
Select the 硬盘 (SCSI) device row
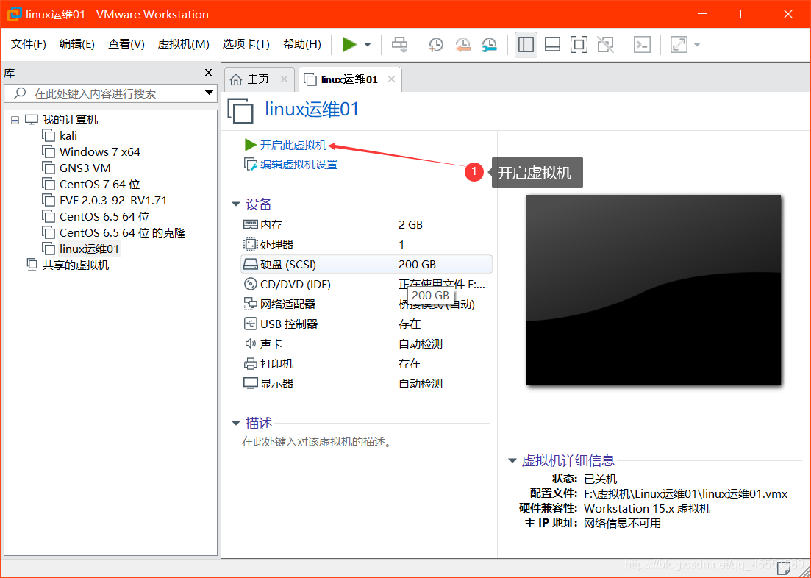pos(366,265)
